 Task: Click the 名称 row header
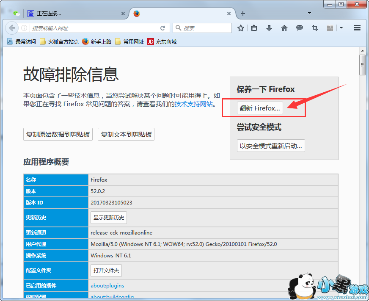point(56,179)
